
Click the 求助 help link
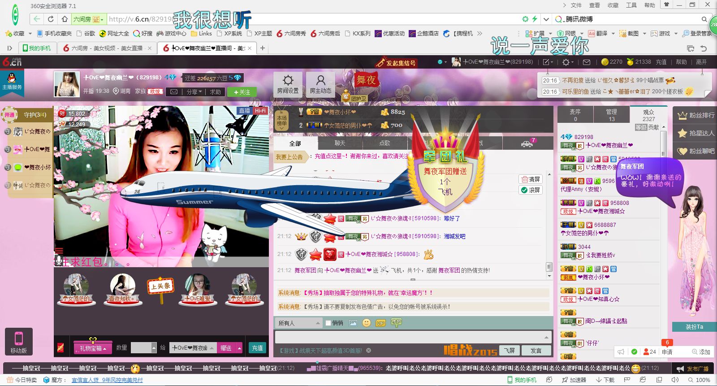pos(216,91)
